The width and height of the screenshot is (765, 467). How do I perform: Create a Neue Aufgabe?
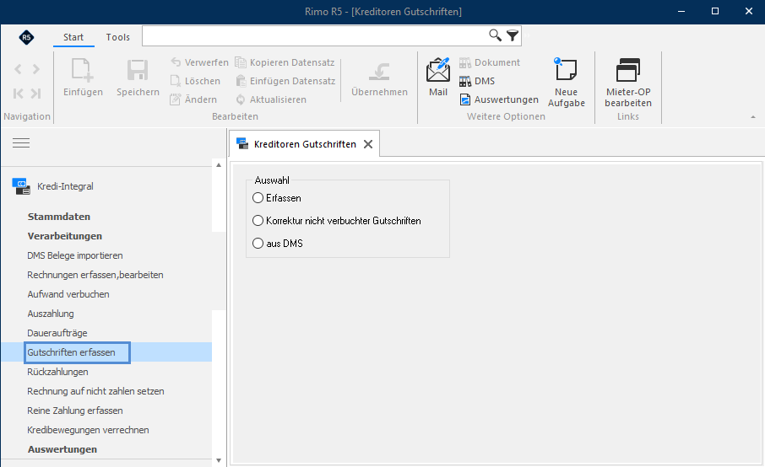pos(566,82)
